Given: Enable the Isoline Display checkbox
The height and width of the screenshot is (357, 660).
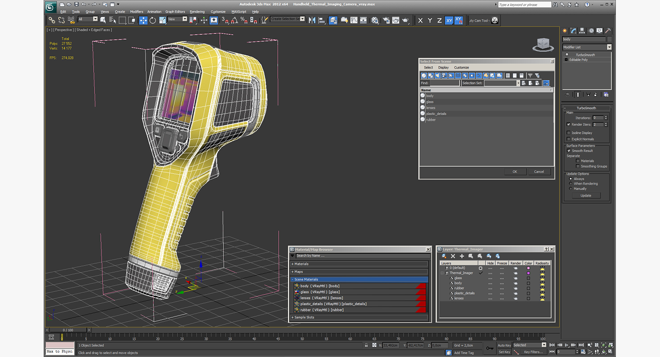Looking at the screenshot, I should tap(568, 133).
